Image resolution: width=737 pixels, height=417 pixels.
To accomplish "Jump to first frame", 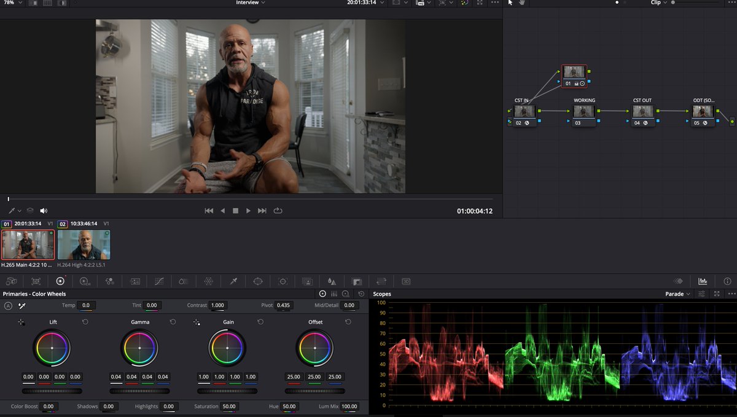I will point(209,211).
